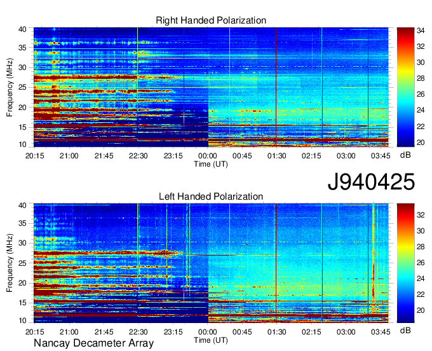
Task: Click 20:15 tick under Left Handed plot
Action: pyautogui.click(x=35, y=332)
